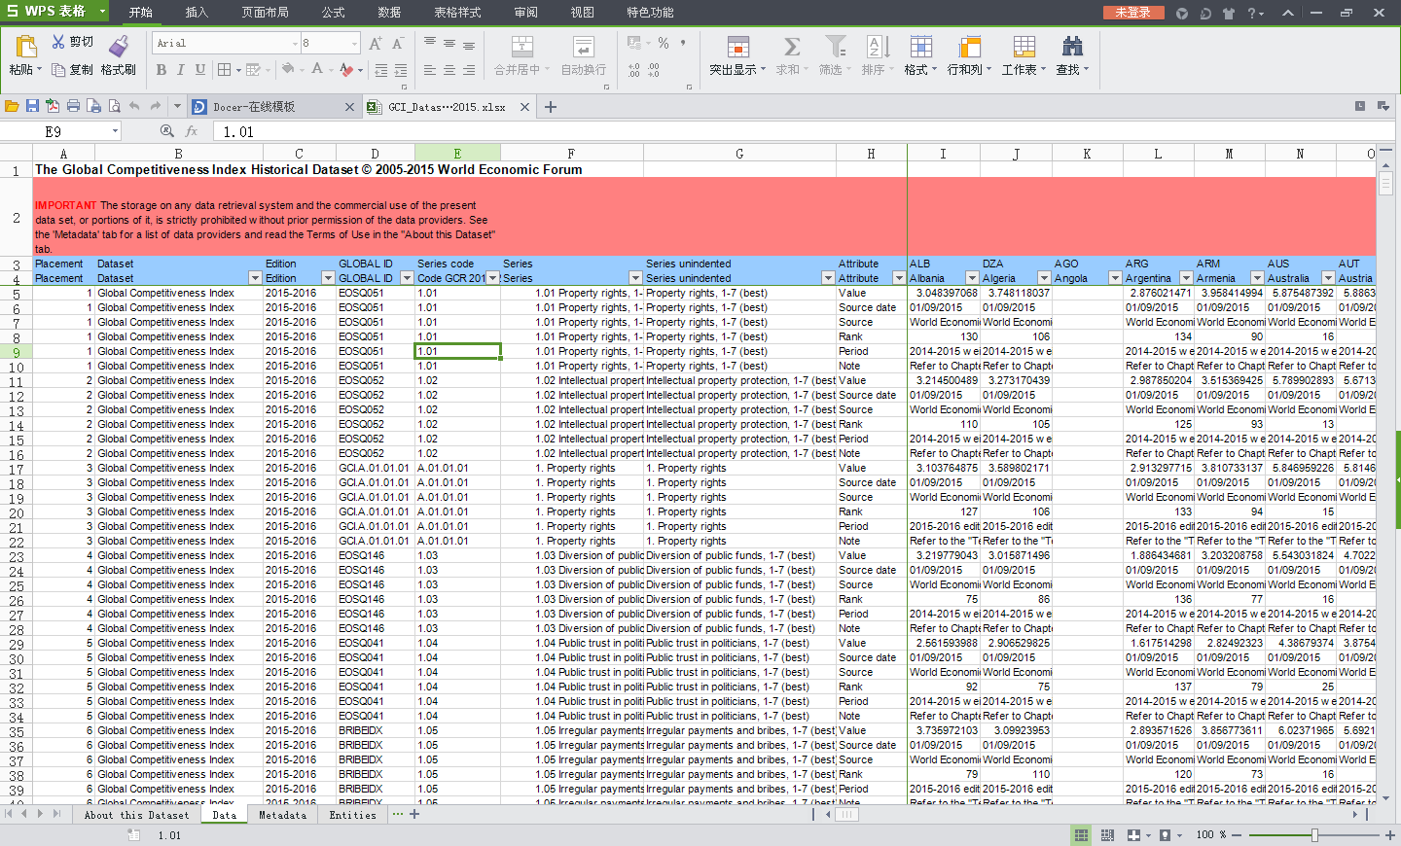Screen dimensions: 1401x846
Task: Click the Save floppy disk icon
Action: click(x=32, y=106)
